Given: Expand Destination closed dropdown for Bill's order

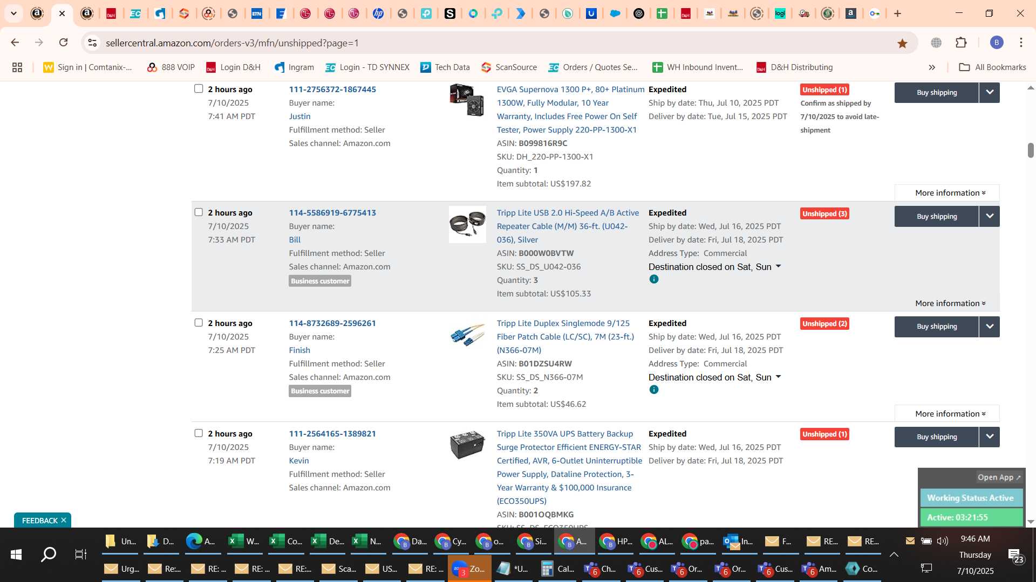Looking at the screenshot, I should pos(778,267).
